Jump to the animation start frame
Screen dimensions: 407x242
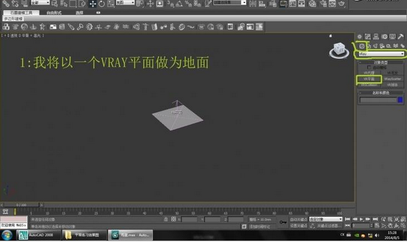[x=347, y=219]
